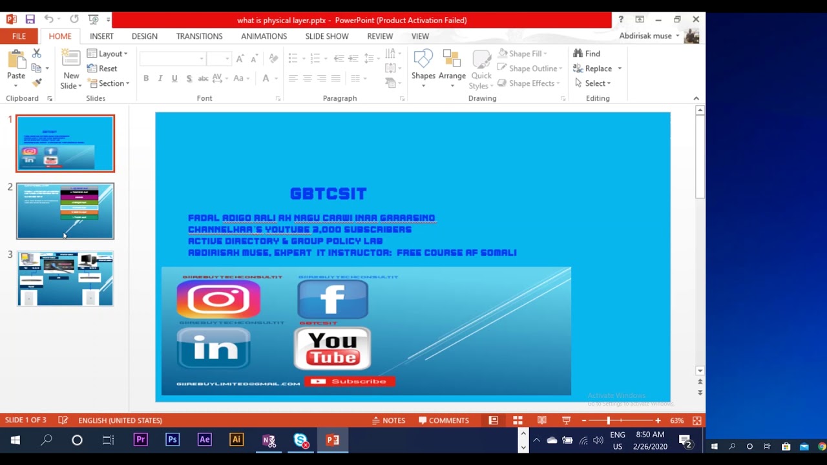Switch to the SLIDE SHOW tab
Screen dimensions: 827x465
(x=327, y=36)
